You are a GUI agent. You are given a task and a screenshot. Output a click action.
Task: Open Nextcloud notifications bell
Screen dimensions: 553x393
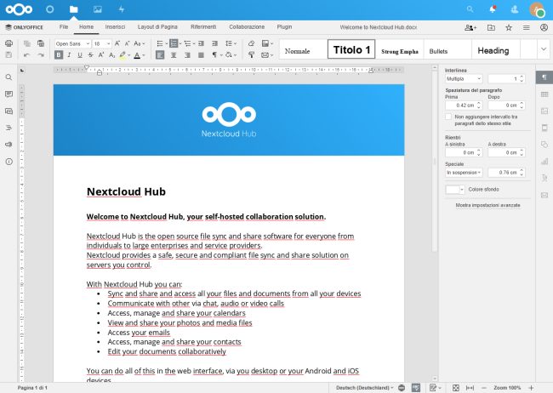pos(493,9)
